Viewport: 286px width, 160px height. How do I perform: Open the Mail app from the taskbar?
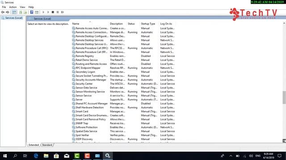pos(67,156)
